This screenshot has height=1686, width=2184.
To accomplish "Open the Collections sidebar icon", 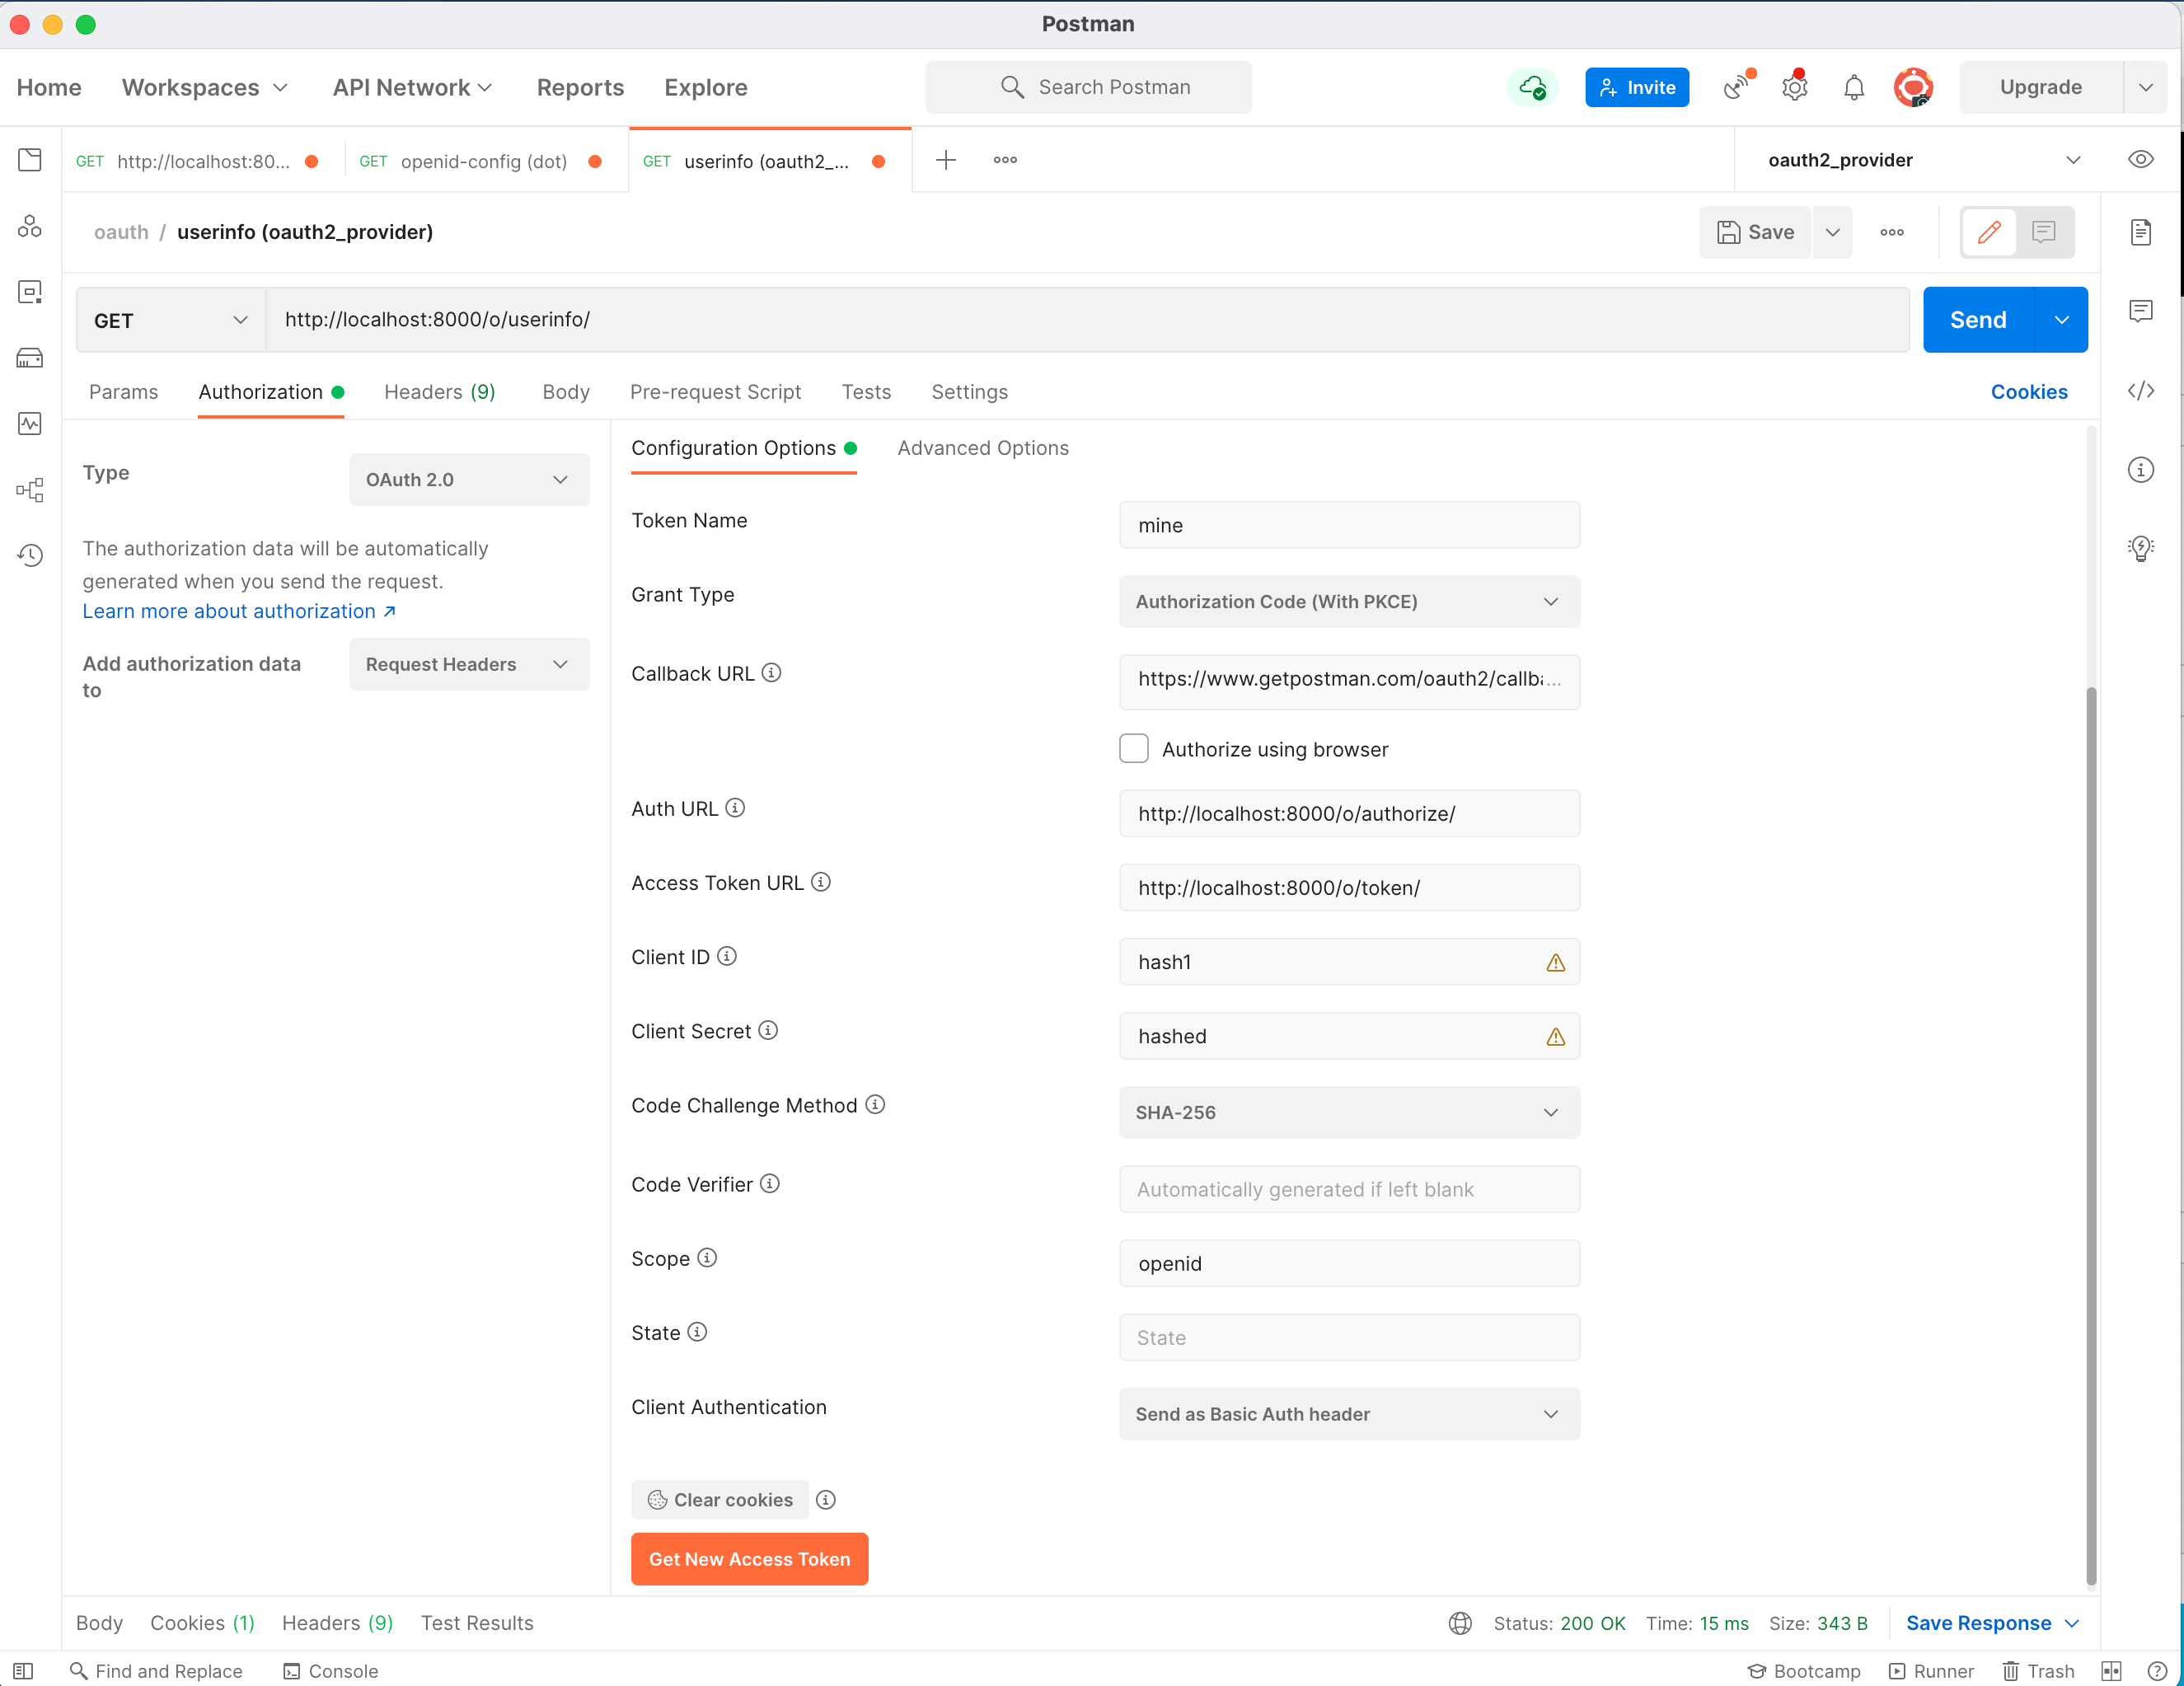I will pos(30,160).
